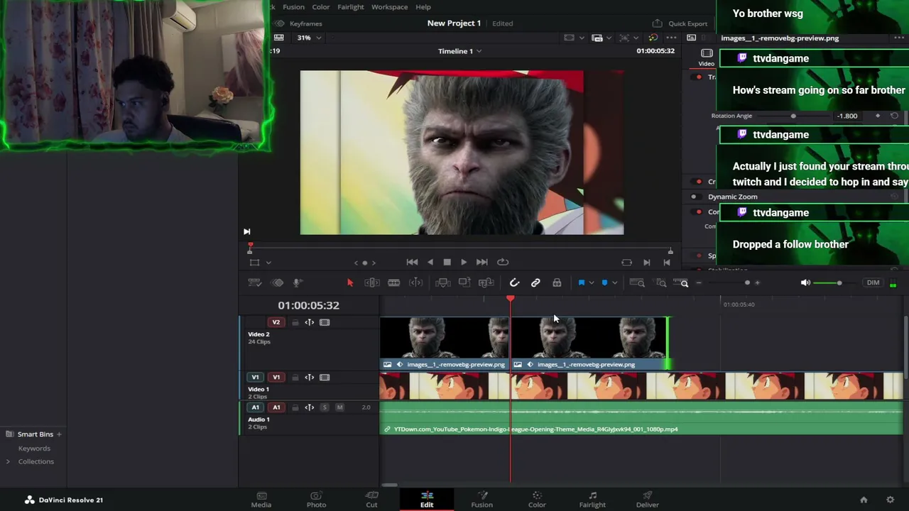
Task: Toggle Position Lock padlock
Action: (x=557, y=282)
